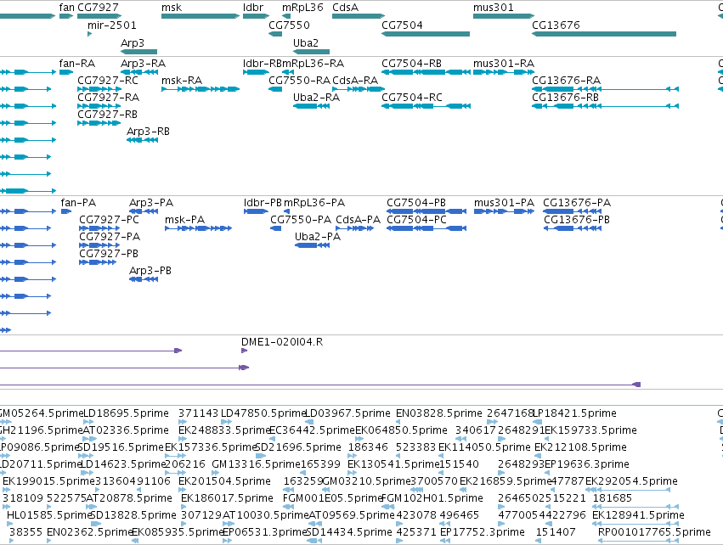723x545 pixels.
Task: Click the CG7550-RA transcript label
Action: pos(299,81)
